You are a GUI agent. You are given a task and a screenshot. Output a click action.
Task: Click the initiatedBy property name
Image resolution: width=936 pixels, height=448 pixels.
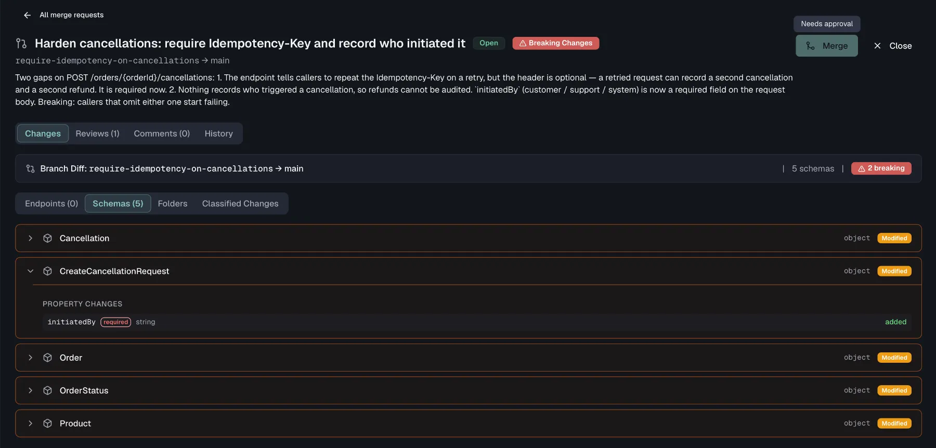pos(71,322)
